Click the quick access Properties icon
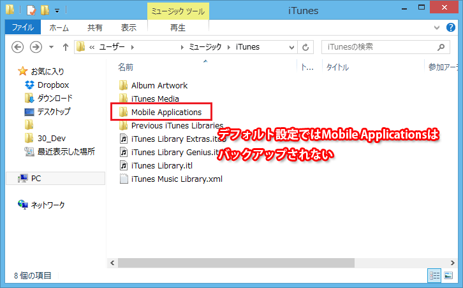Image resolution: width=463 pixels, height=288 pixels. [x=31, y=10]
